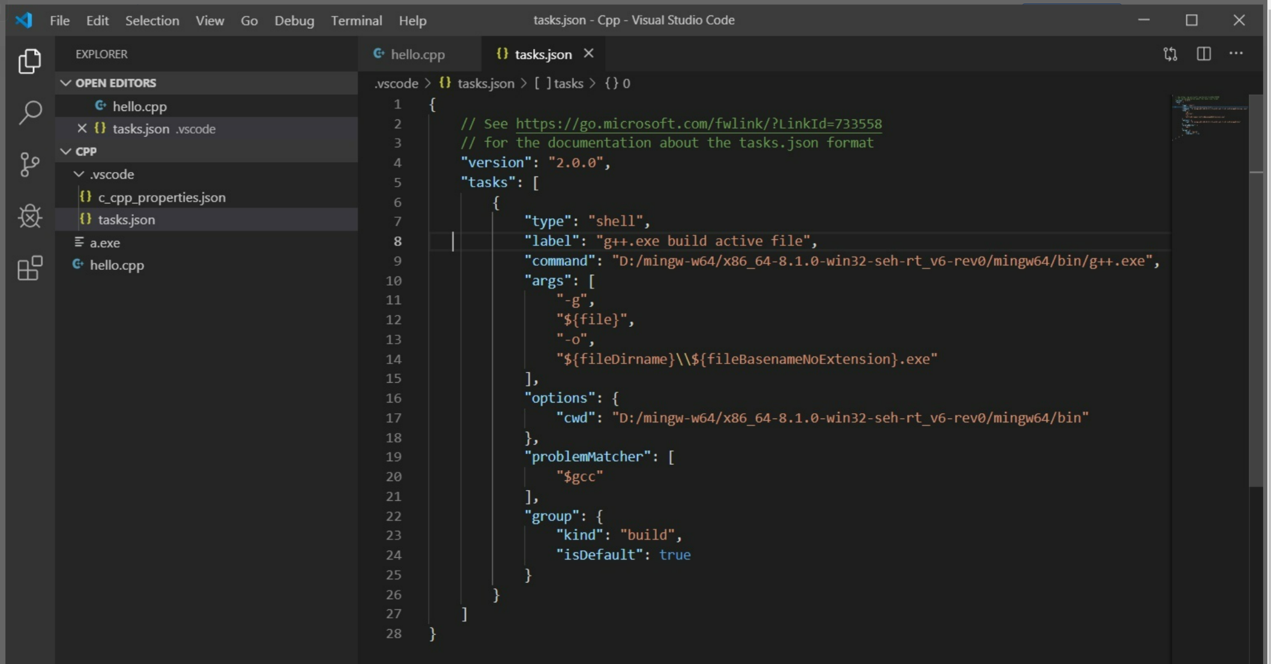Close the tasks.json editor tab
The image size is (1271, 664).
click(588, 54)
